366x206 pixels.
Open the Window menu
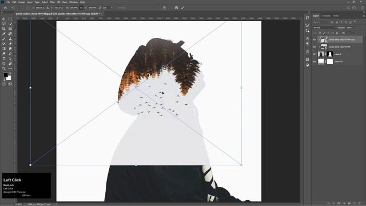coord(74,2)
